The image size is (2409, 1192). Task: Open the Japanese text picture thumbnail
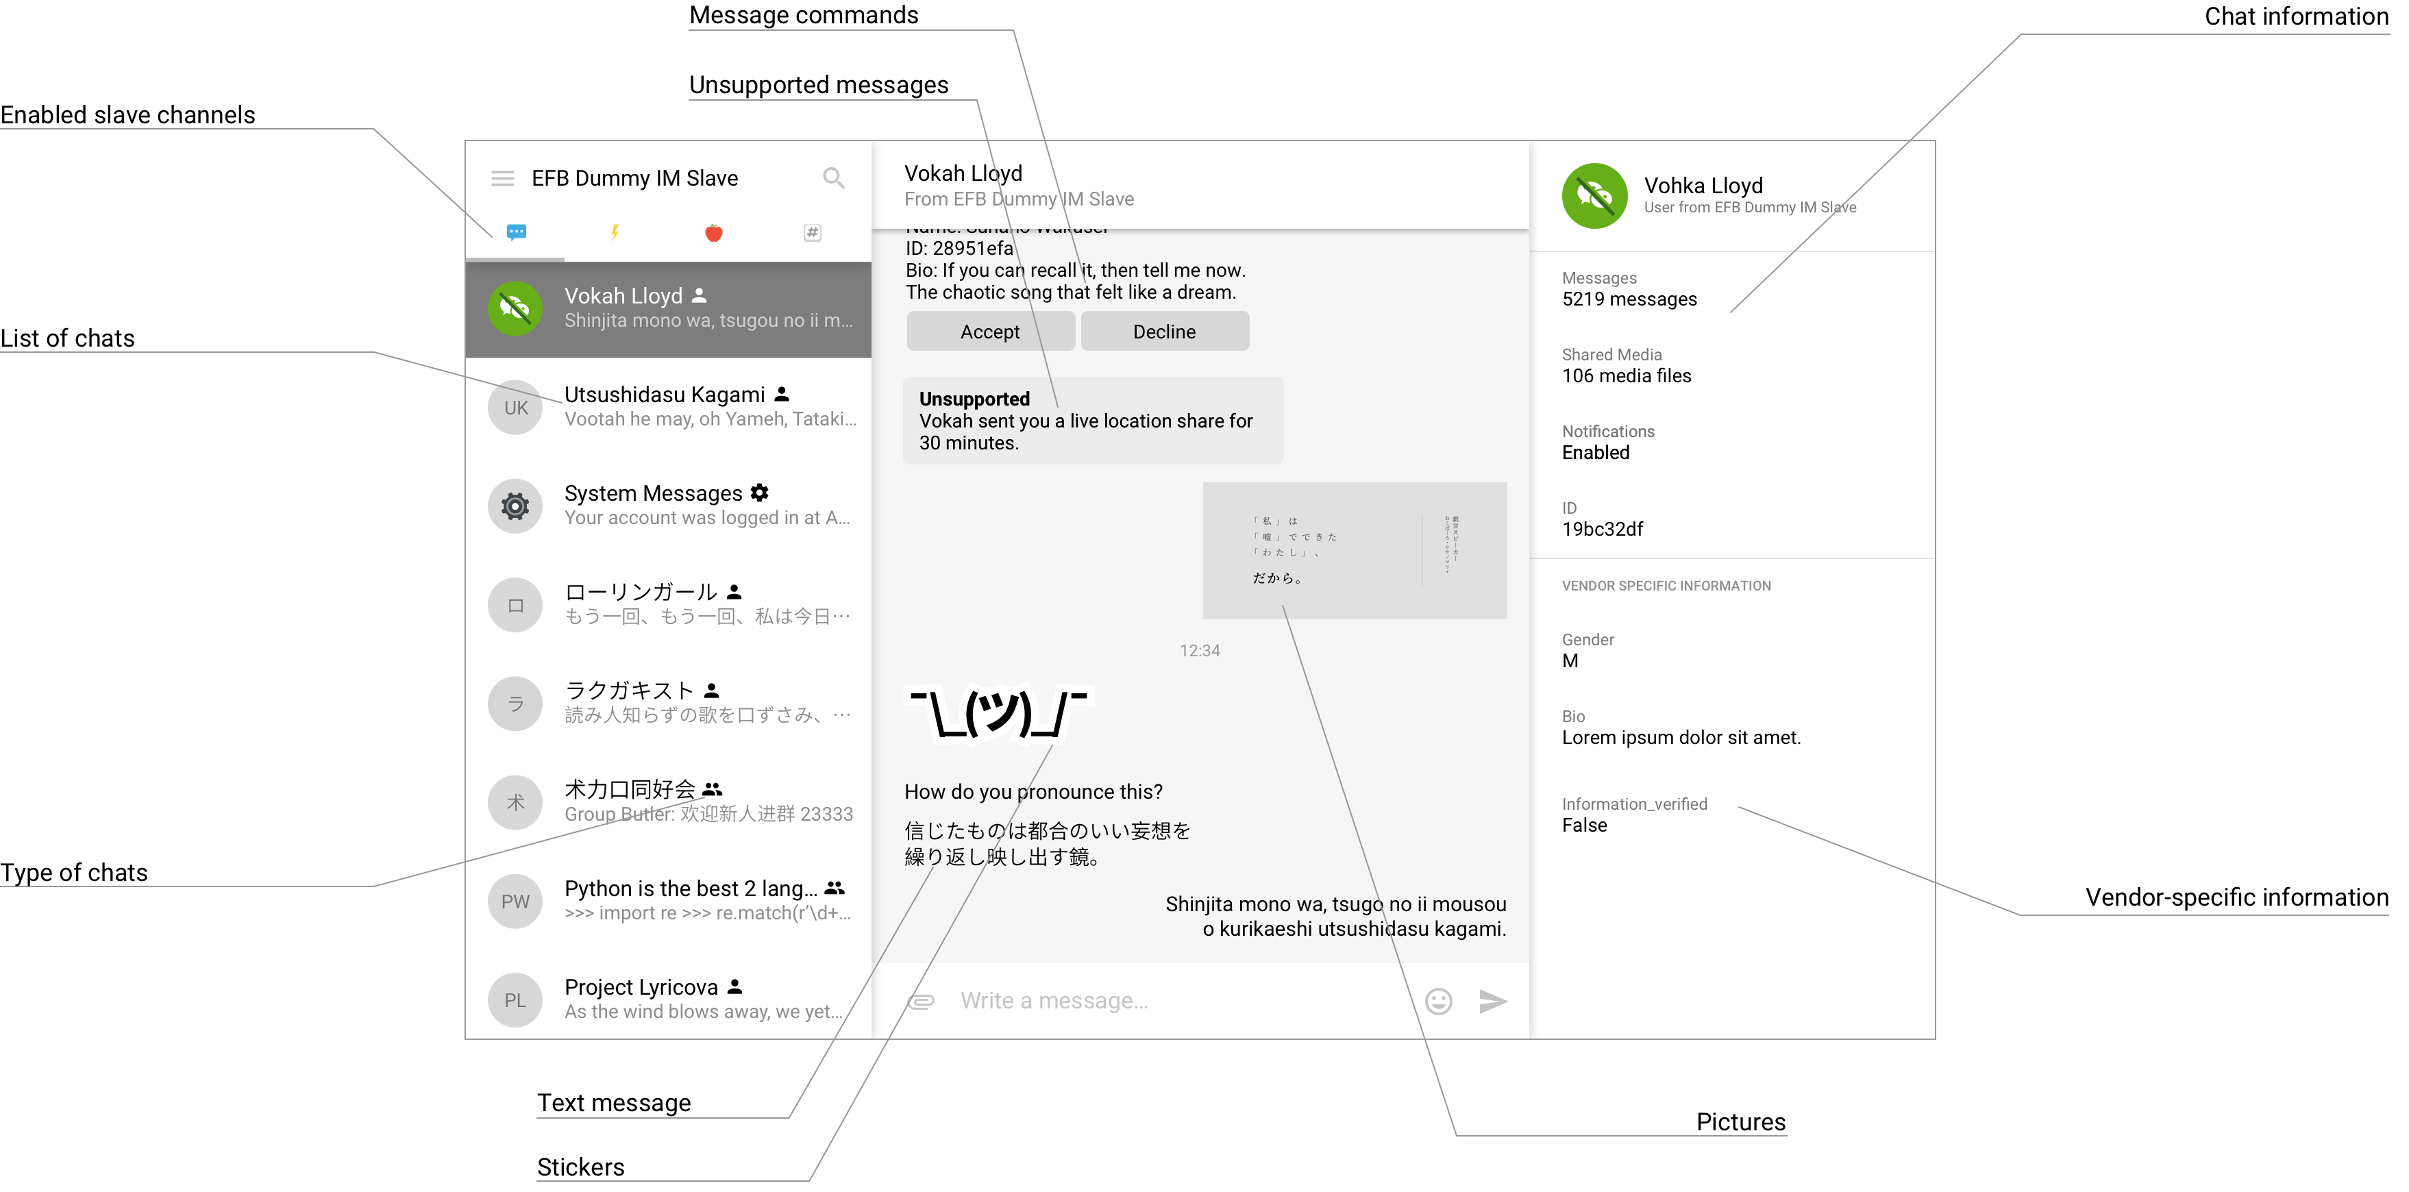click(1354, 551)
